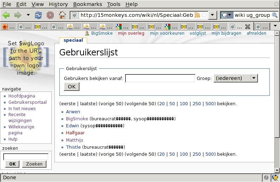Open the BigSmoke user link in list
Screen dimensions: 280x182
tap(77, 119)
